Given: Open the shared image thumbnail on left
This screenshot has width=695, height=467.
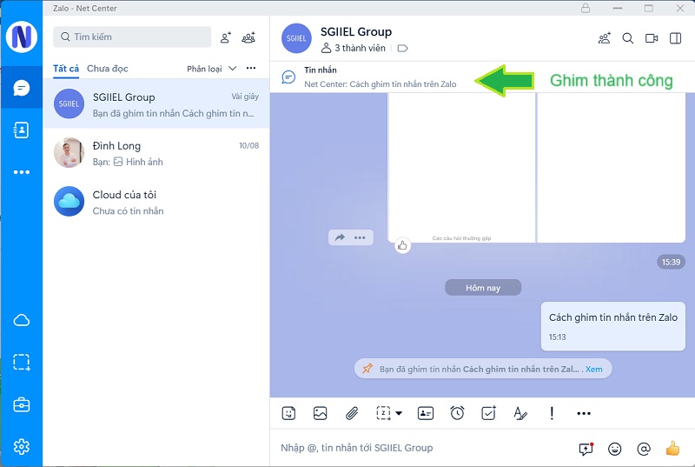Looking at the screenshot, I should (x=461, y=167).
